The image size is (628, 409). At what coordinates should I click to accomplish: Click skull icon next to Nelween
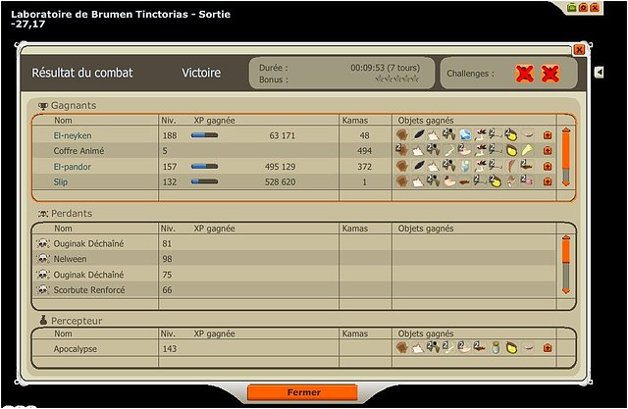pyautogui.click(x=42, y=259)
